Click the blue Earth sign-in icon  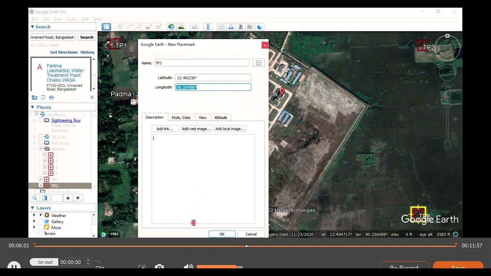click(260, 27)
